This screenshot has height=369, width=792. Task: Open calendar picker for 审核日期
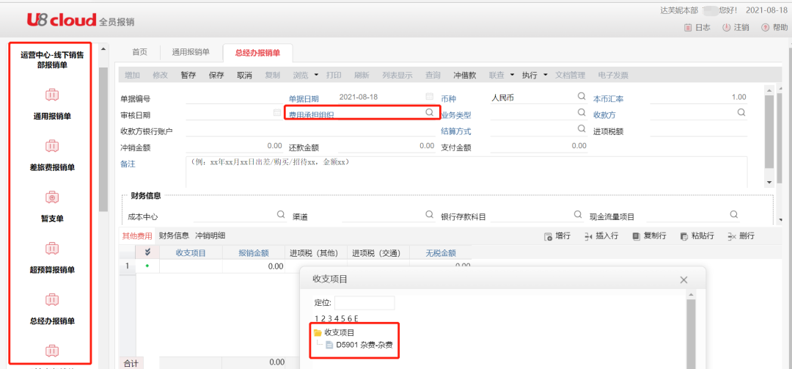pos(276,113)
